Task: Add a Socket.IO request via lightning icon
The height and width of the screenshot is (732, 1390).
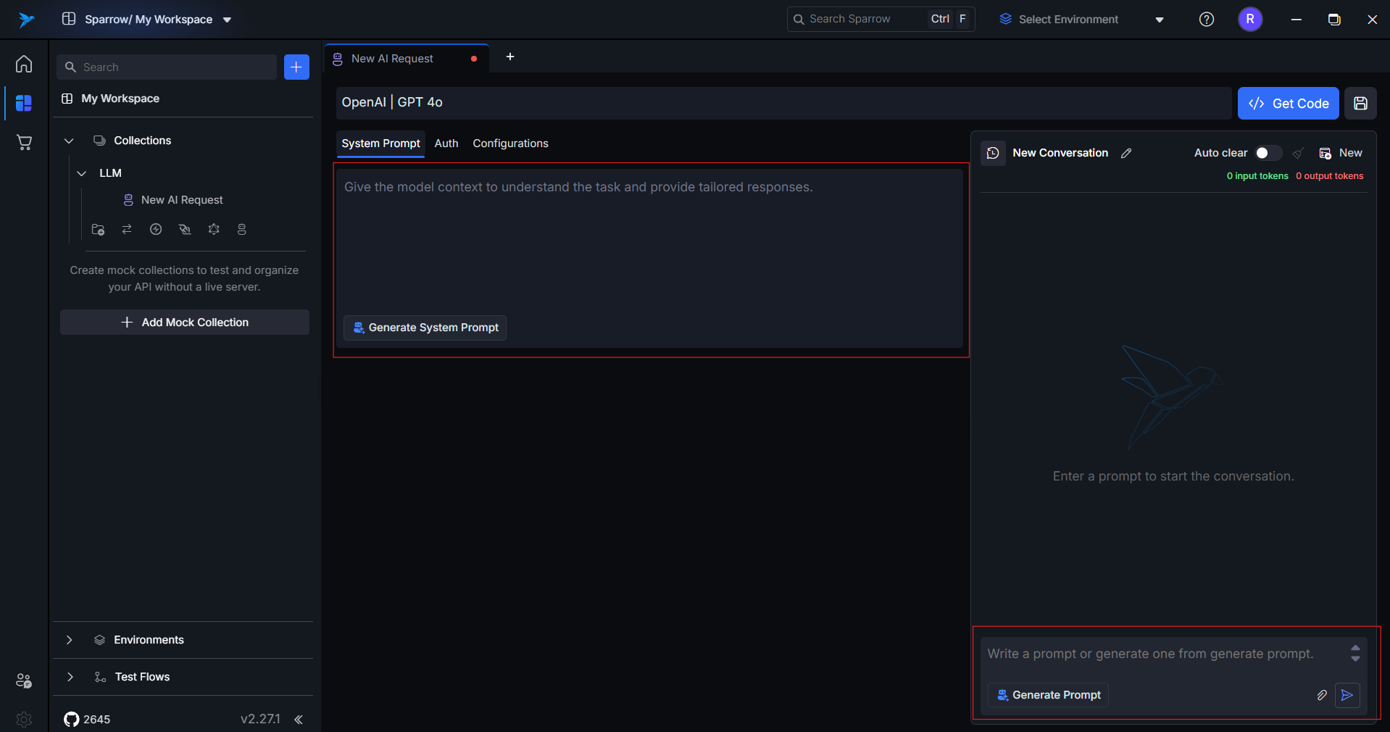Action: click(x=156, y=229)
